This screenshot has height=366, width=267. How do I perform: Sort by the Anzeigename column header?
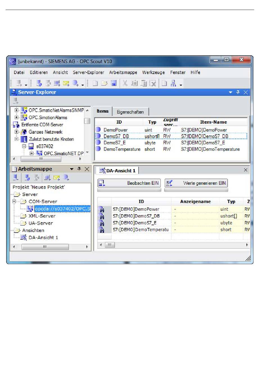point(195,201)
